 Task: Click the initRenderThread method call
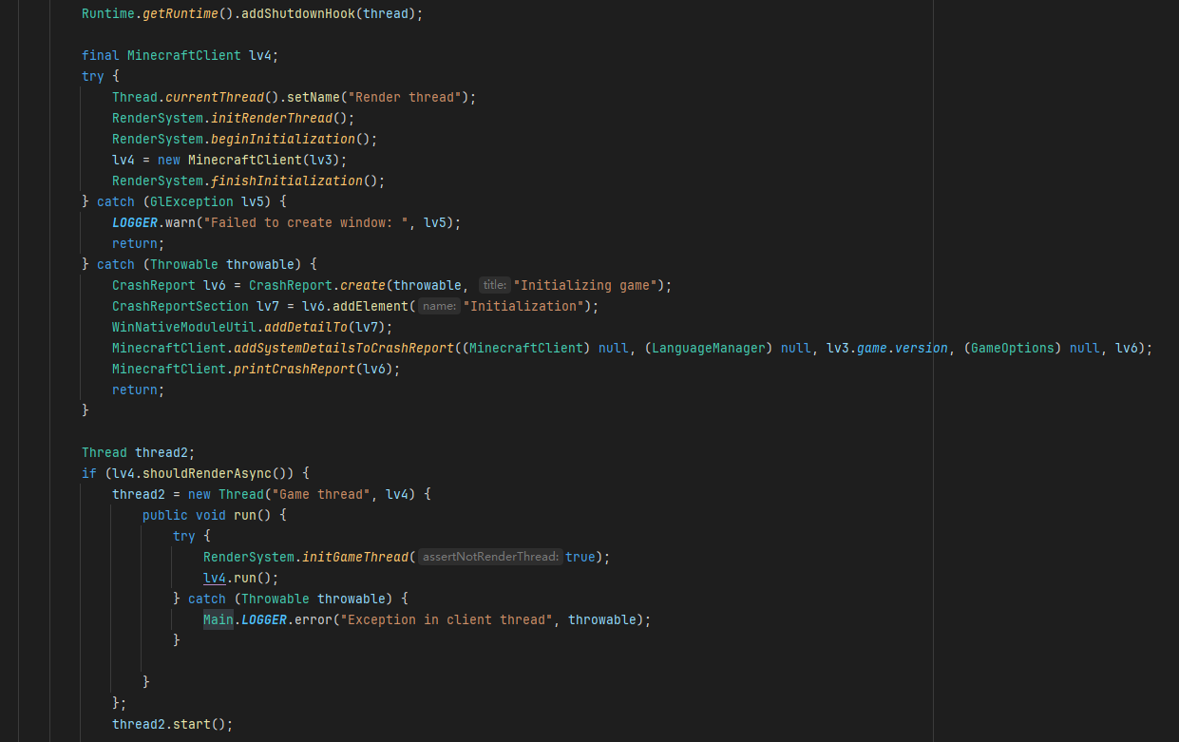tap(272, 119)
